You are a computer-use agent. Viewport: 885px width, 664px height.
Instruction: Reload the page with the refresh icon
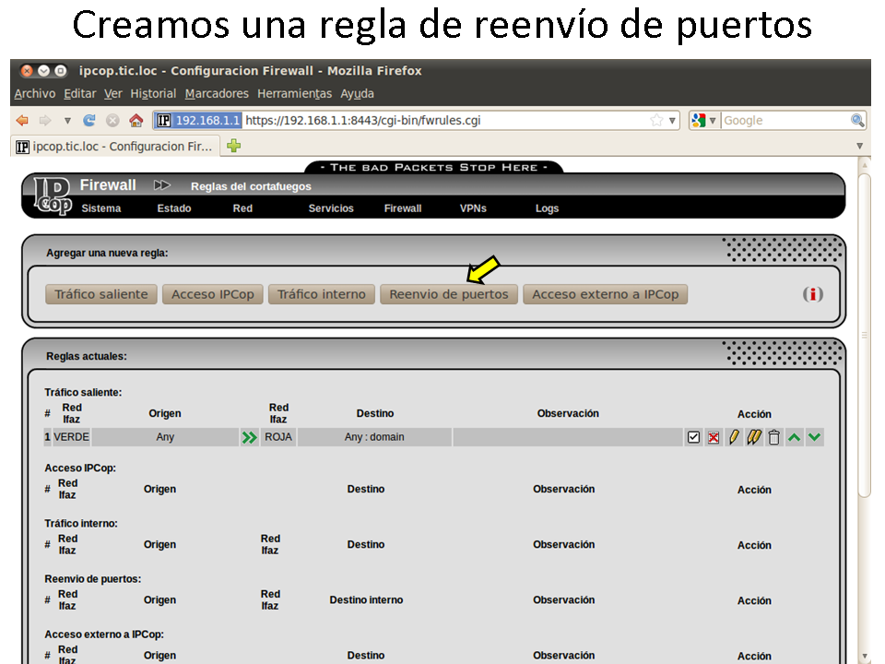pos(89,121)
